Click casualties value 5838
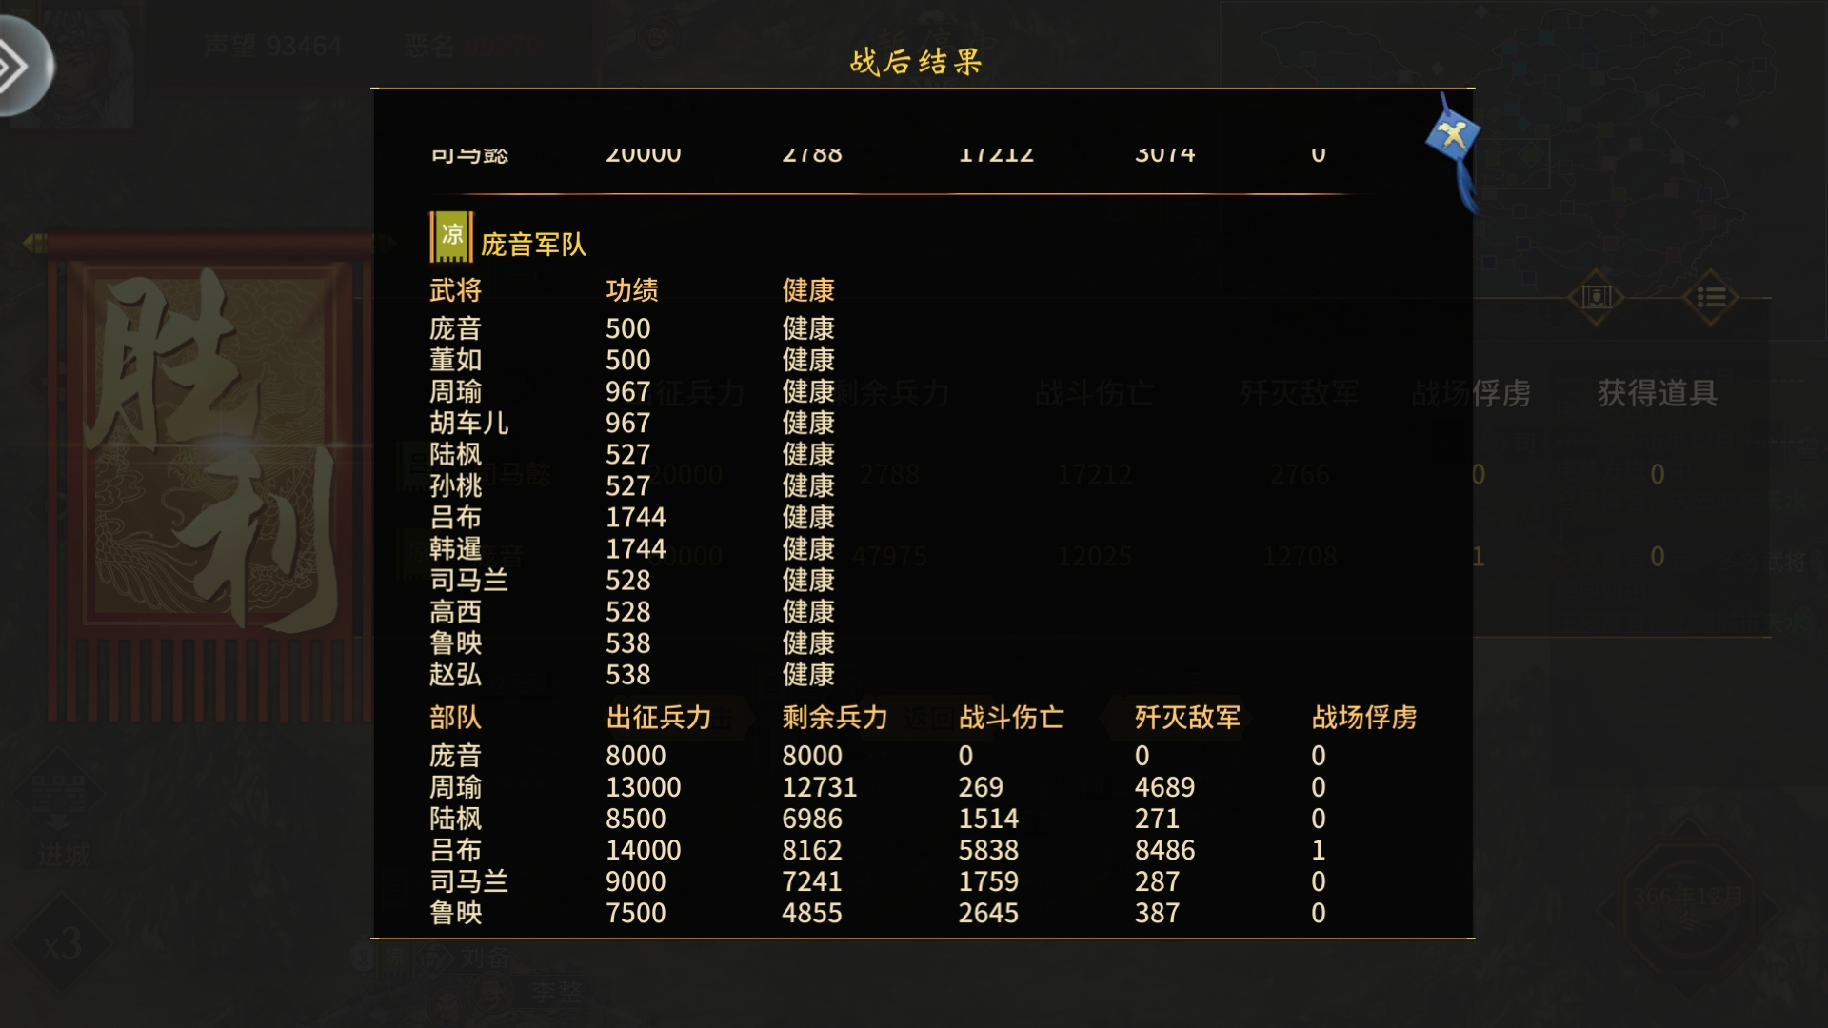 point(988,850)
